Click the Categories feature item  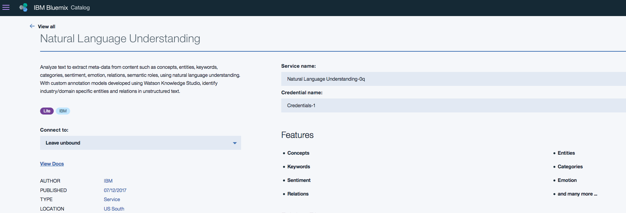570,167
